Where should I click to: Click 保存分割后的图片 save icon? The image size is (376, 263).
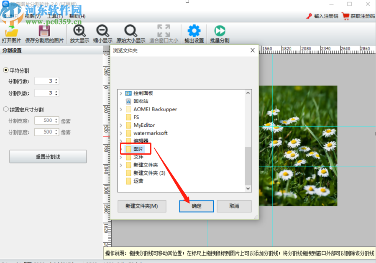click(x=44, y=31)
